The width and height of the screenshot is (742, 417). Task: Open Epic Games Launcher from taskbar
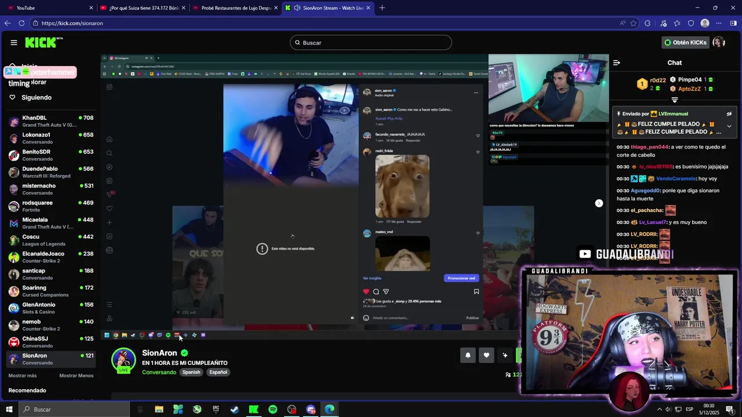pyautogui.click(x=216, y=409)
